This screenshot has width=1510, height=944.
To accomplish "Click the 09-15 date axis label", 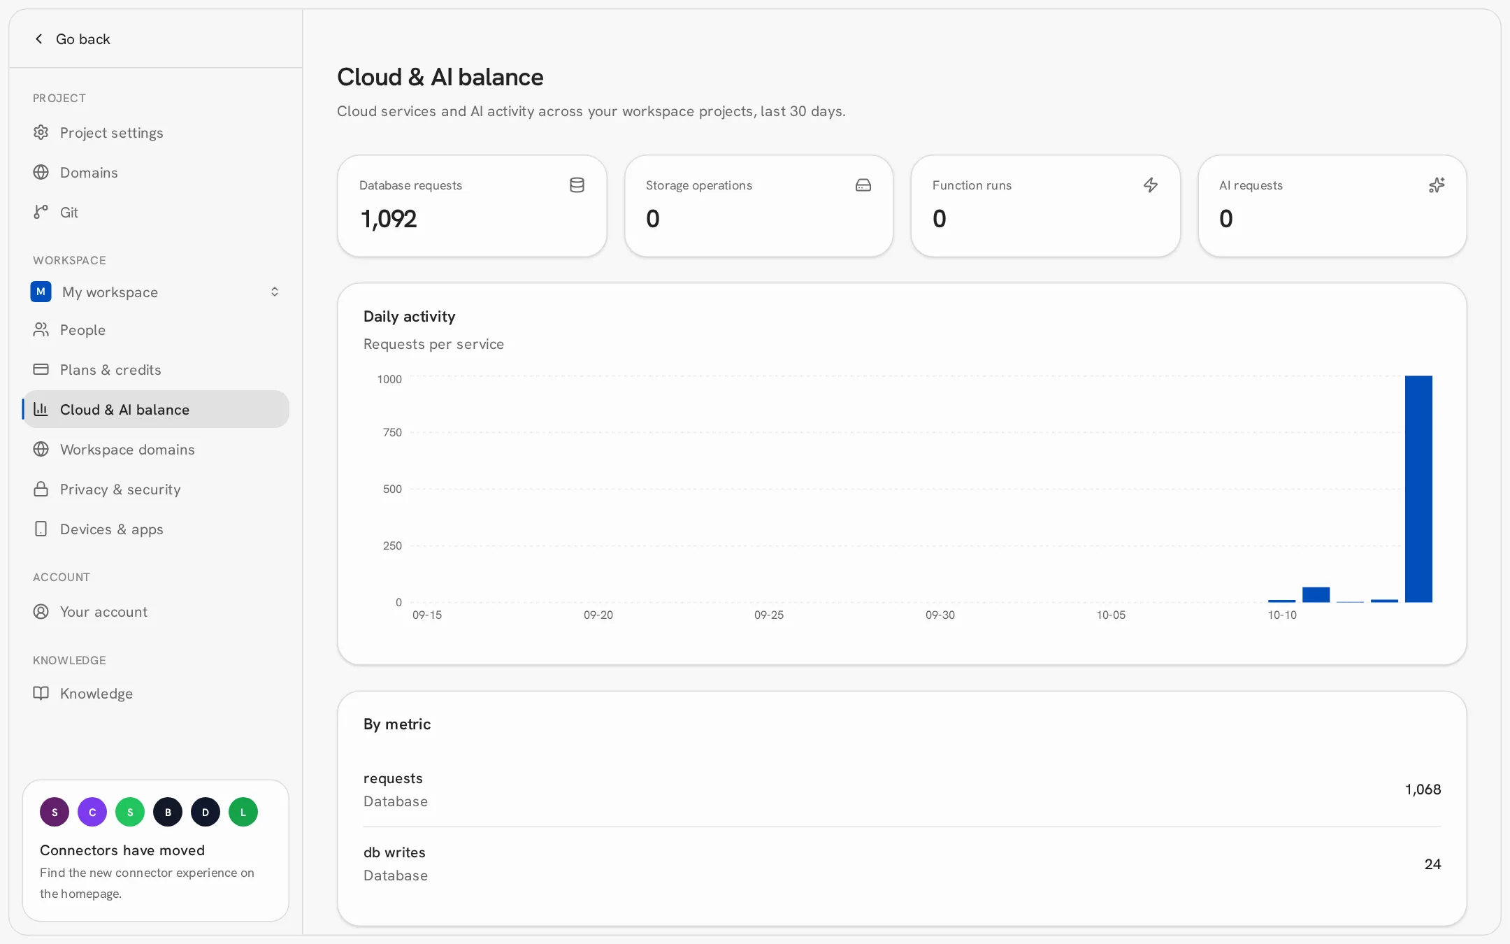I will coord(426,615).
